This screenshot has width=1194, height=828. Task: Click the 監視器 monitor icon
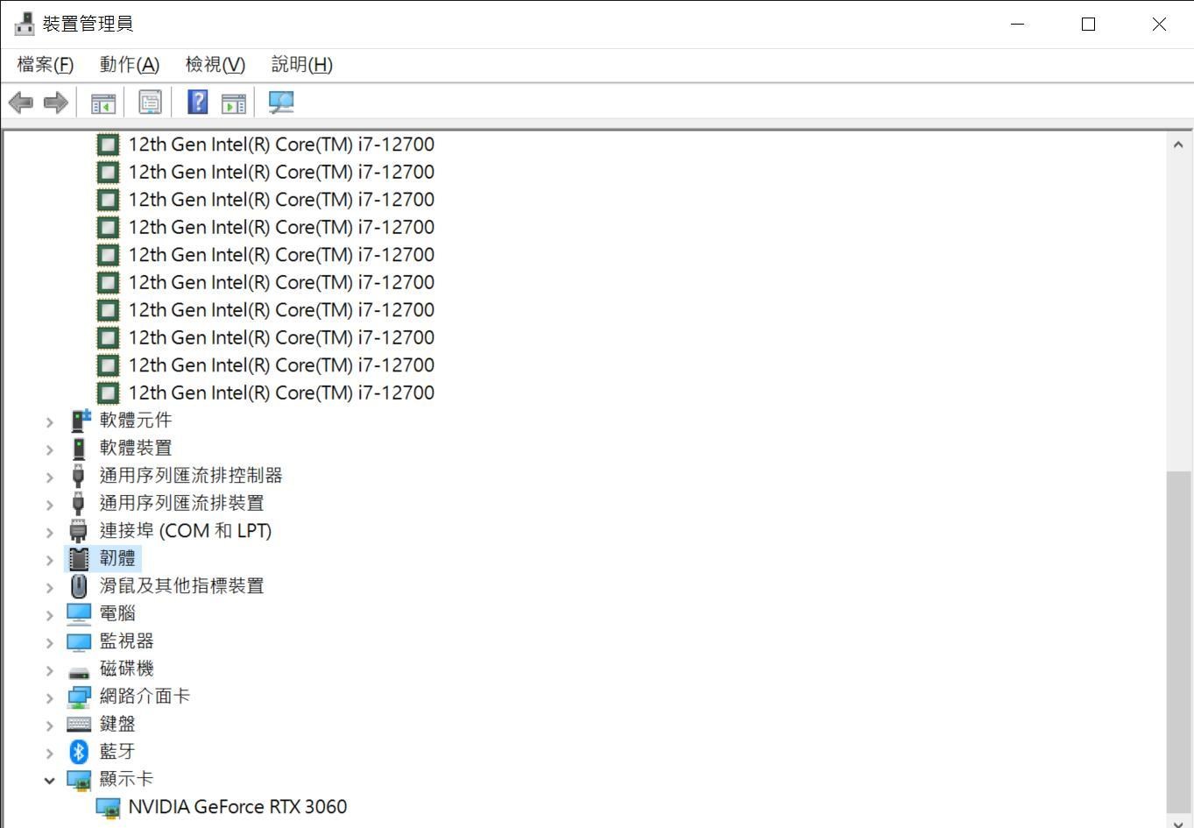pos(79,641)
